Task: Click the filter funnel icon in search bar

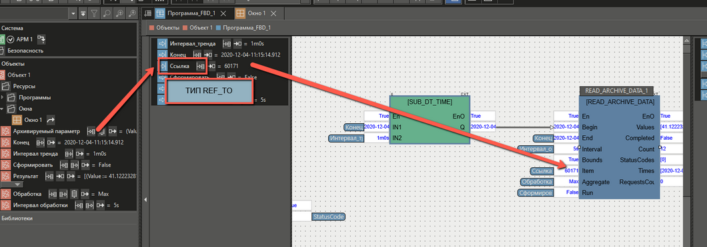Action: [x=95, y=13]
